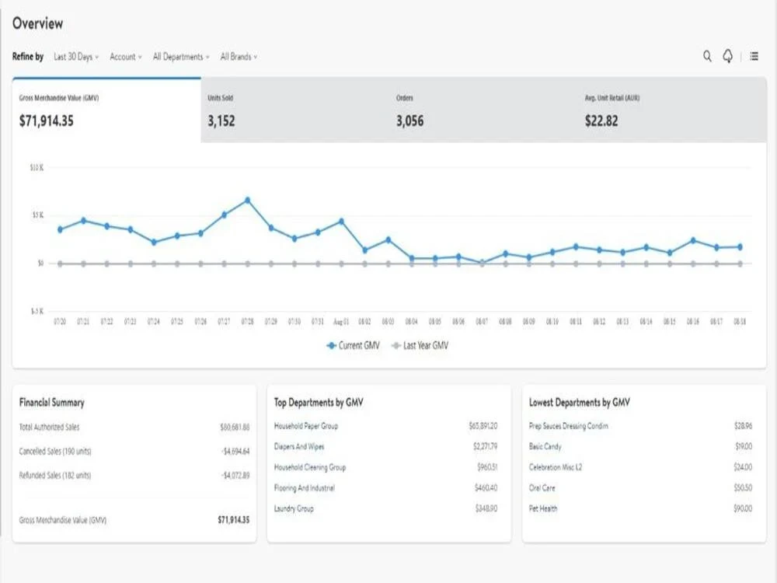Open the All Departments filter dropdown
Image resolution: width=777 pixels, height=583 pixels.
(x=181, y=57)
